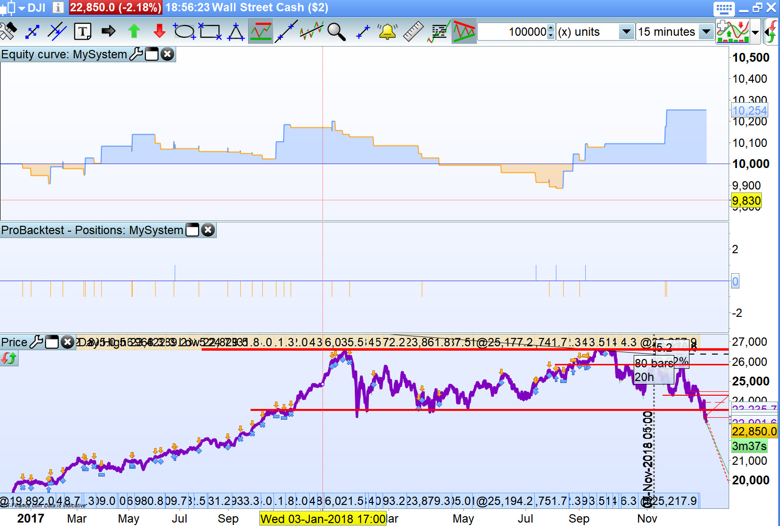Screen dimensions: 780x526
Task: Open the virtual keyboard shortcuts icon
Action: (x=724, y=8)
